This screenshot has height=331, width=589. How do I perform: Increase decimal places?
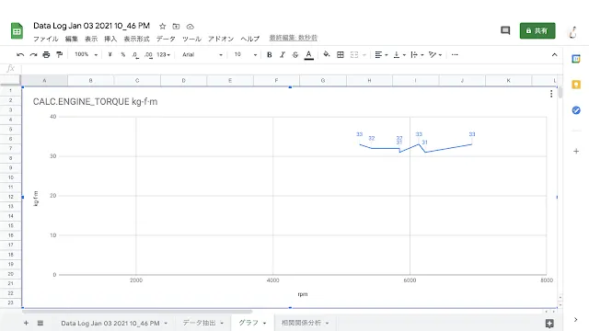(148, 55)
